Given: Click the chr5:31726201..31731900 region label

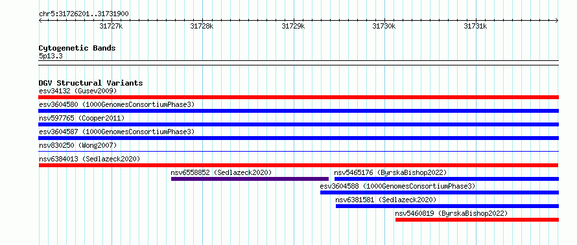Looking at the screenshot, I should point(84,14).
